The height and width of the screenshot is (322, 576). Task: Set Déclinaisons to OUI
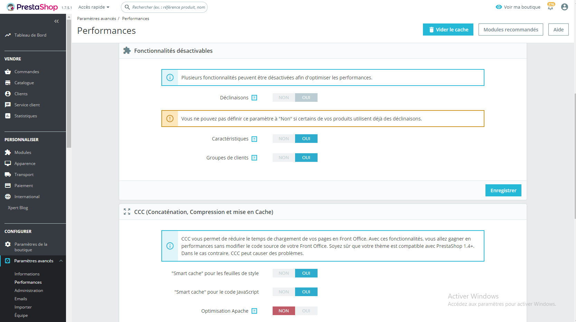tap(306, 98)
